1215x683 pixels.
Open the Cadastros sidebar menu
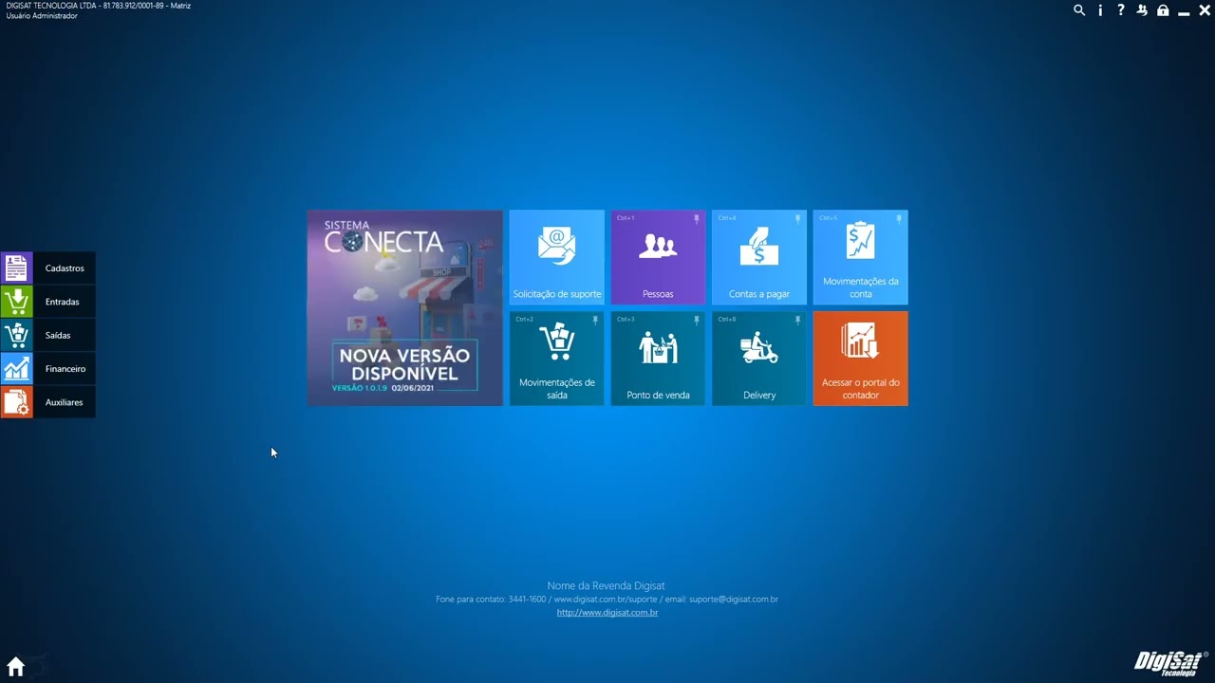pyautogui.click(x=47, y=268)
